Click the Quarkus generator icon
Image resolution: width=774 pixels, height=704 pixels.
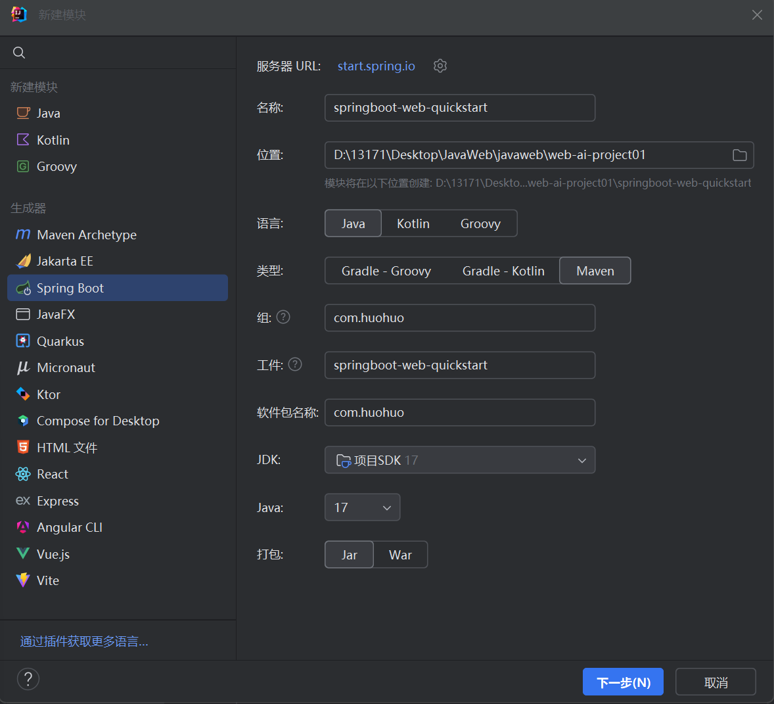point(23,340)
